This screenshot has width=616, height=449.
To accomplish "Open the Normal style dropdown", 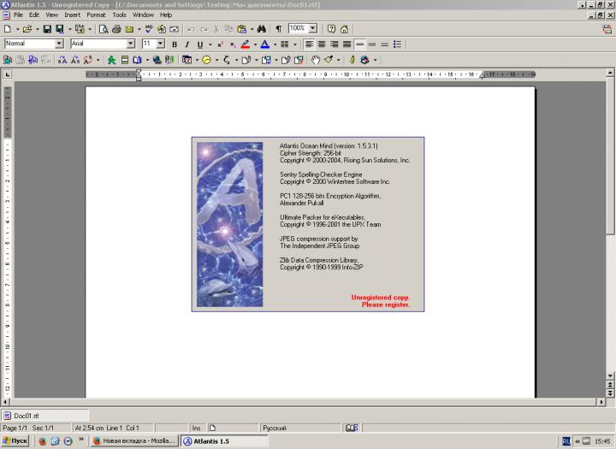I will coord(59,44).
